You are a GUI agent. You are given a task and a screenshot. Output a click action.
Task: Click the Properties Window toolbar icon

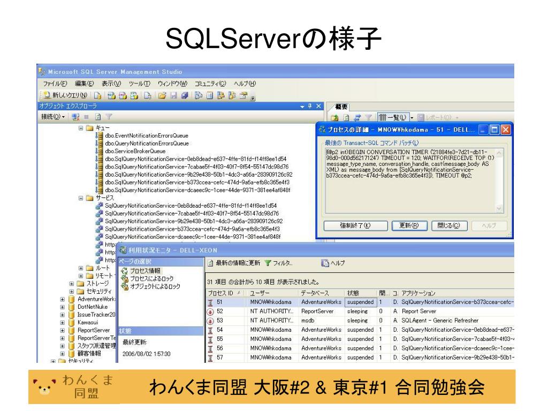[243, 95]
